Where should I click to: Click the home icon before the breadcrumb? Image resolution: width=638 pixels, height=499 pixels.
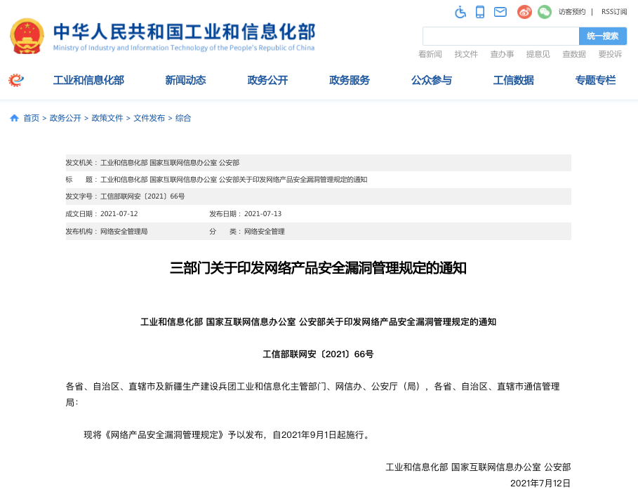coord(14,118)
